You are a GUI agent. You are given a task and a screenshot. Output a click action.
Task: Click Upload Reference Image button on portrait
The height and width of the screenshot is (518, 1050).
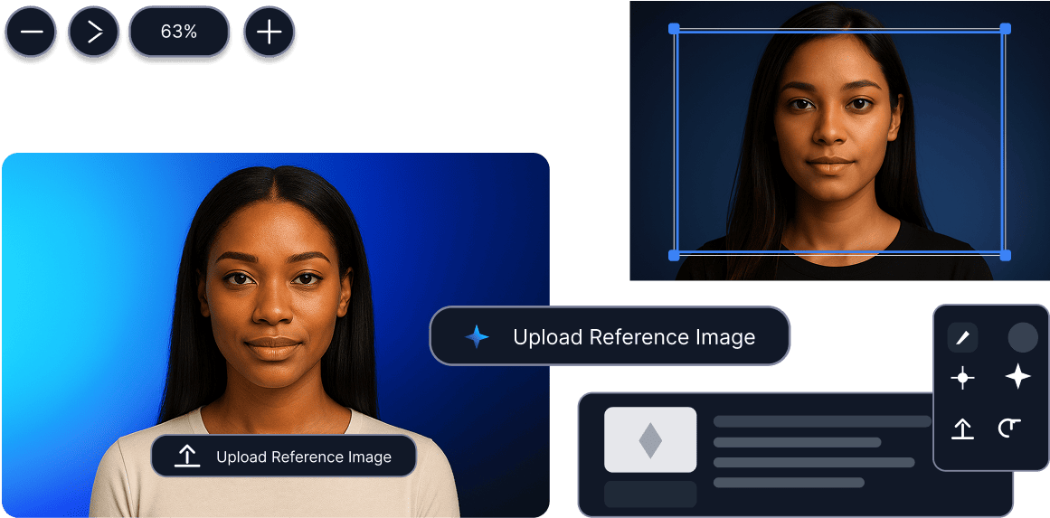tap(283, 457)
